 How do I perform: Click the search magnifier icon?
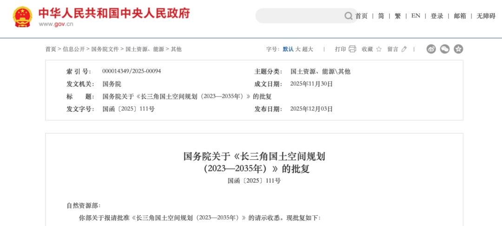coord(348,16)
